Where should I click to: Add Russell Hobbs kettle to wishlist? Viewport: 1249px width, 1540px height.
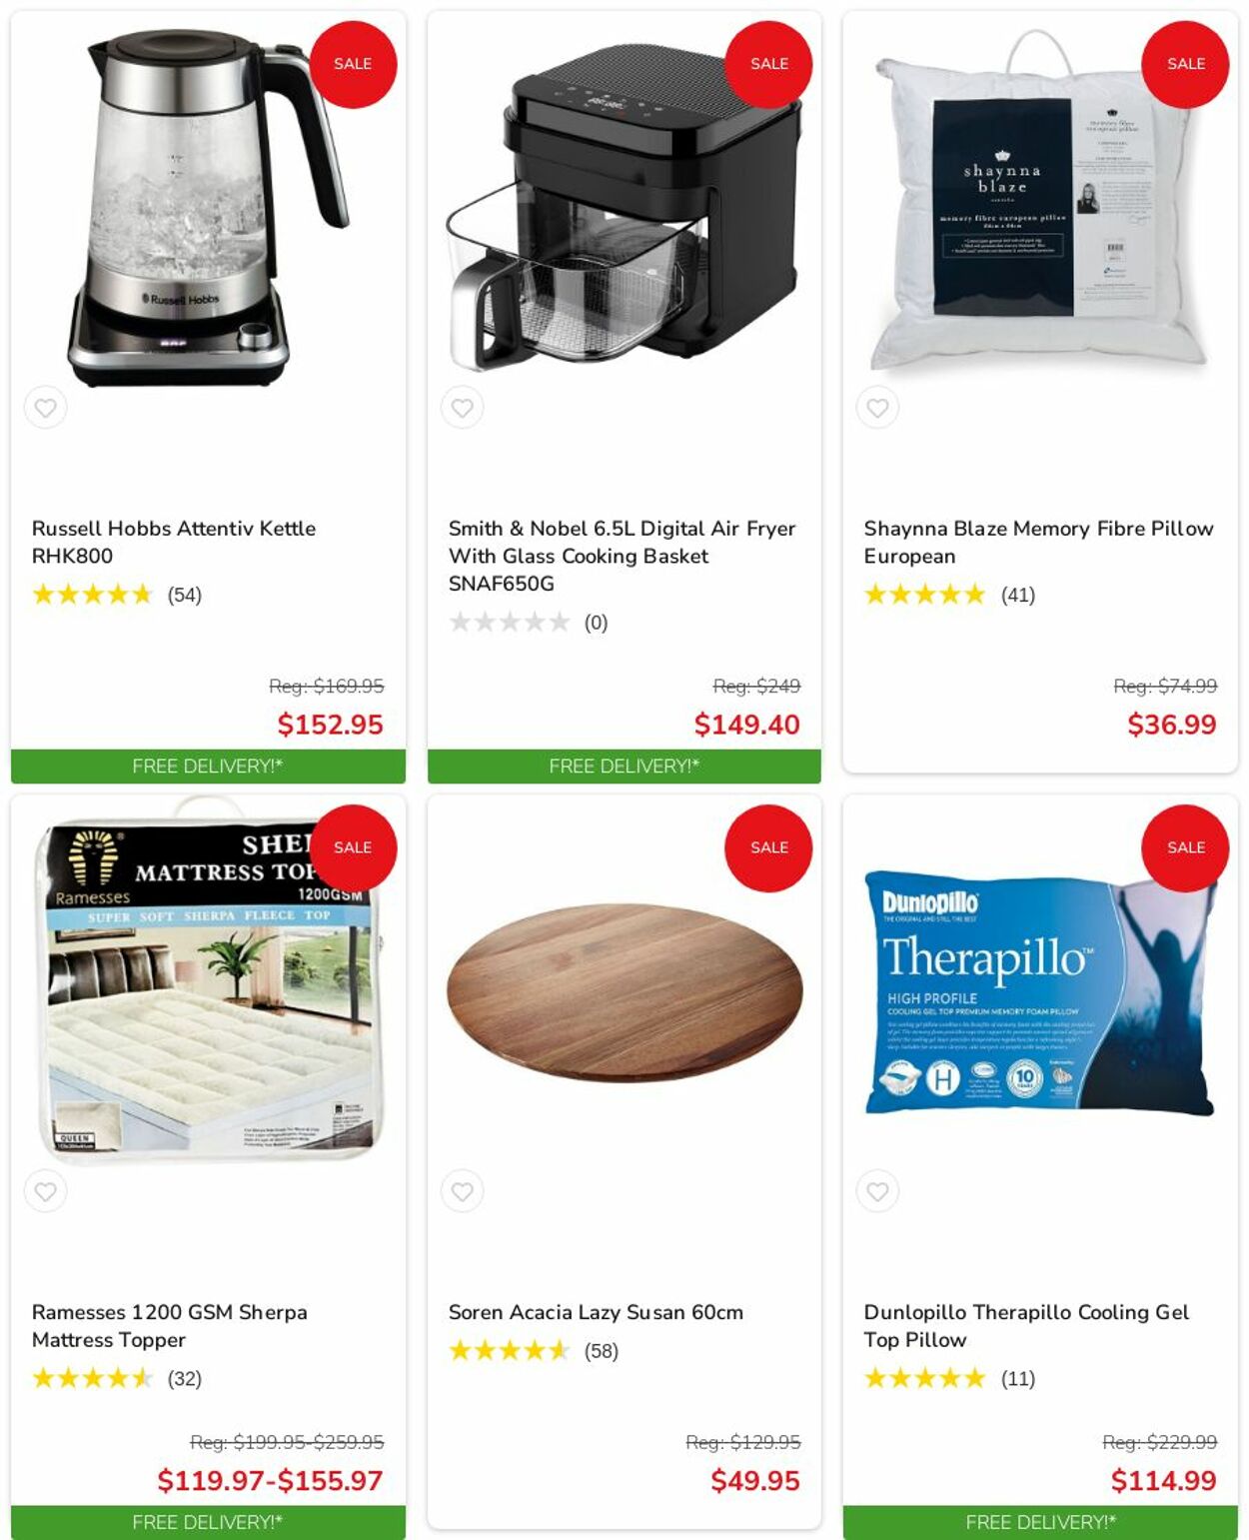pyautogui.click(x=45, y=408)
